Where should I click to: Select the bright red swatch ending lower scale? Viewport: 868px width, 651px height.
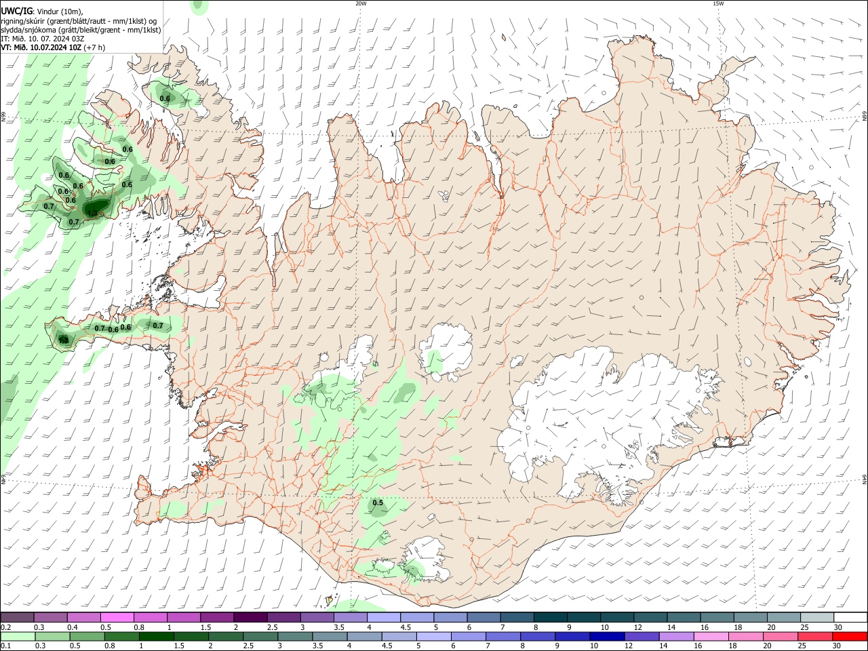(x=850, y=637)
